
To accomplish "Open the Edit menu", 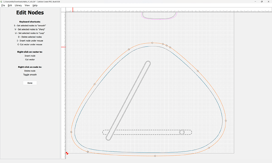I will (10, 6).
